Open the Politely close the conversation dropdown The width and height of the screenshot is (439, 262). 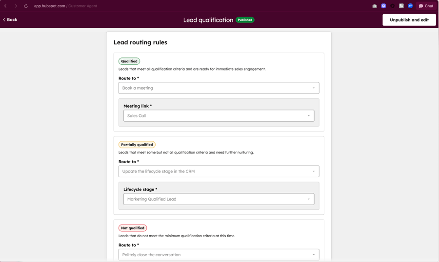click(x=219, y=255)
